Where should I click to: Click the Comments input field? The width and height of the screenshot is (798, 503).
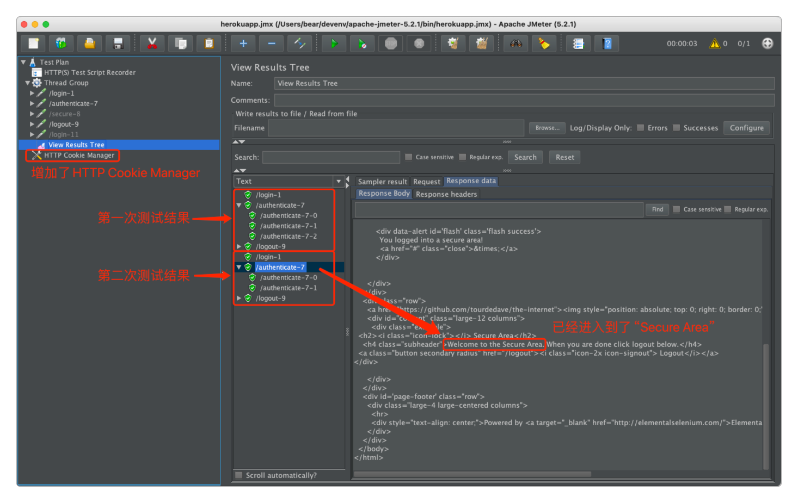tap(524, 100)
